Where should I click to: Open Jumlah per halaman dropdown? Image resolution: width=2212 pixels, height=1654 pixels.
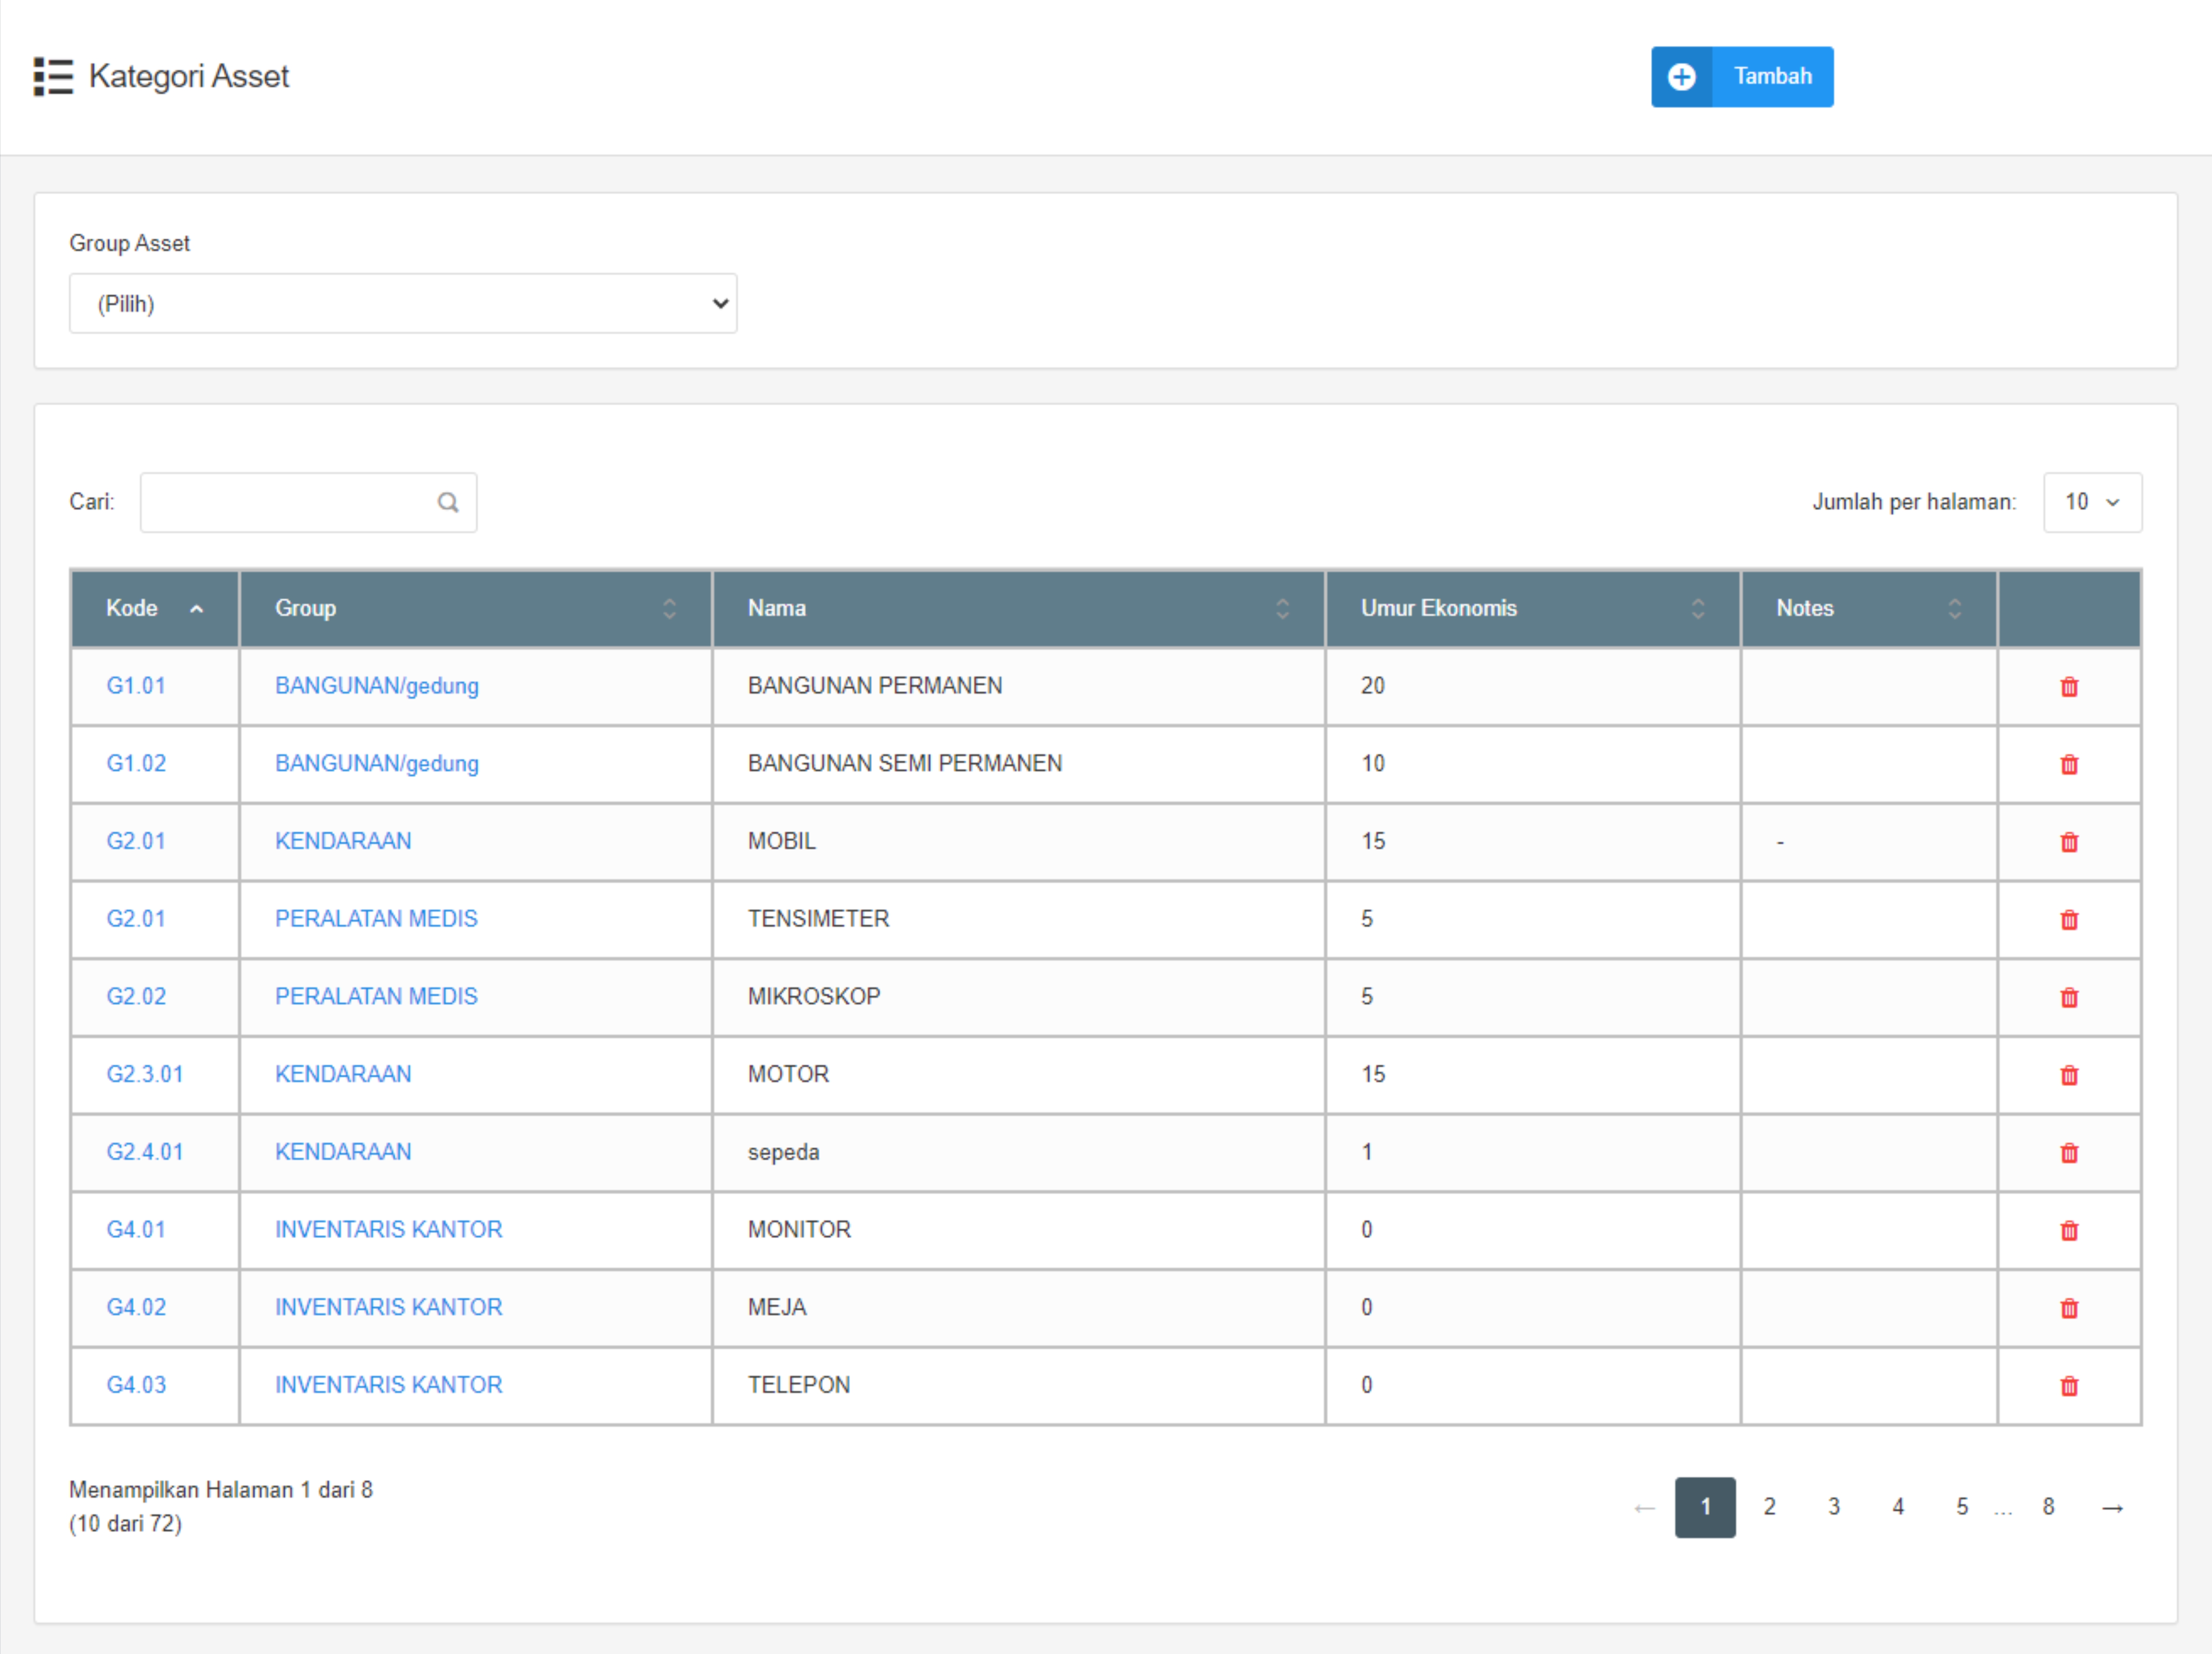(x=2092, y=502)
